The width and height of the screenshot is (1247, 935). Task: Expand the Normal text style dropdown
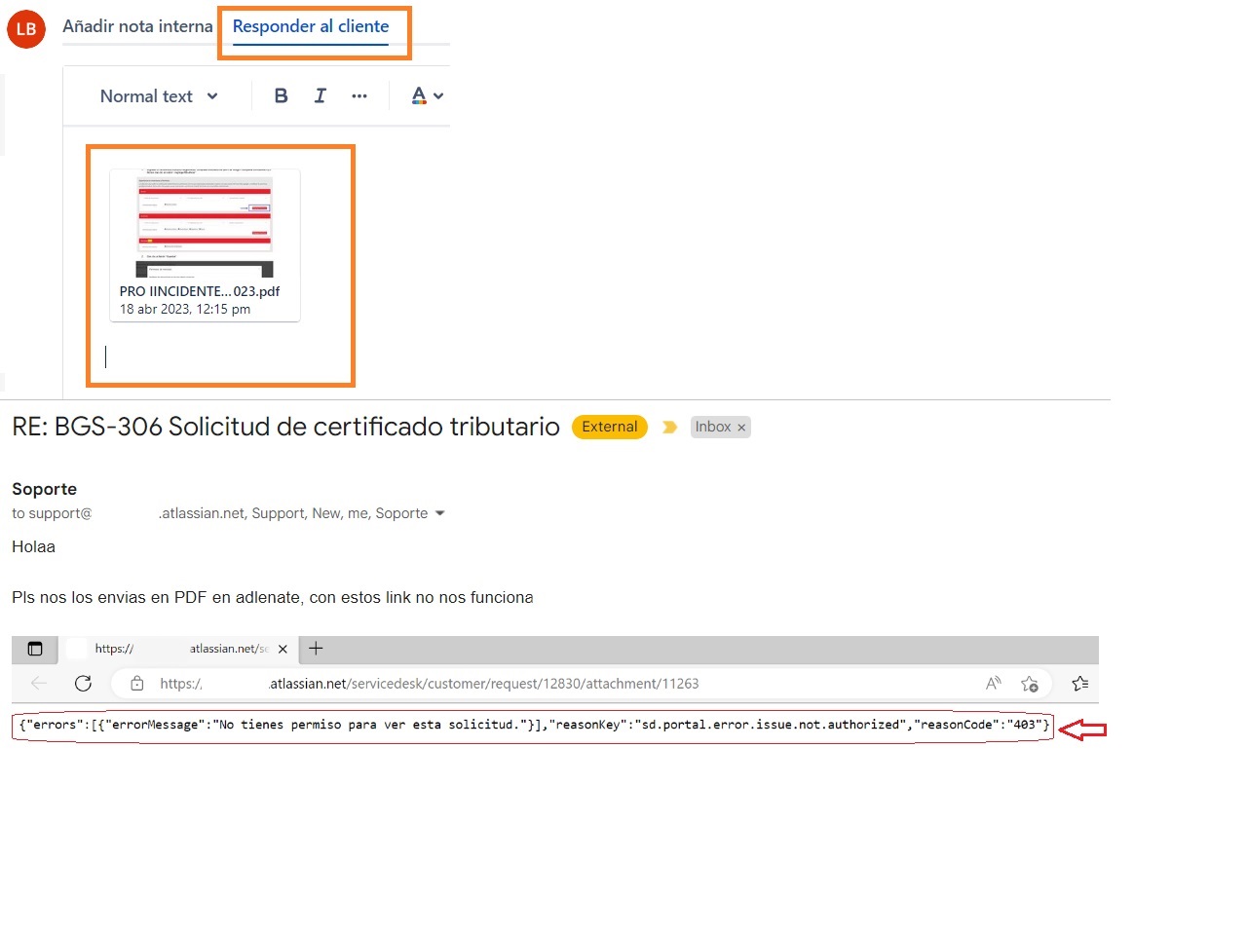coord(159,96)
